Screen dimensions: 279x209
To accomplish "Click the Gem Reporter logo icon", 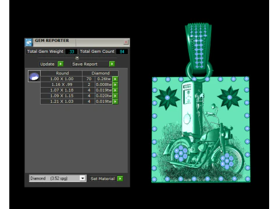I will pos(28,42).
